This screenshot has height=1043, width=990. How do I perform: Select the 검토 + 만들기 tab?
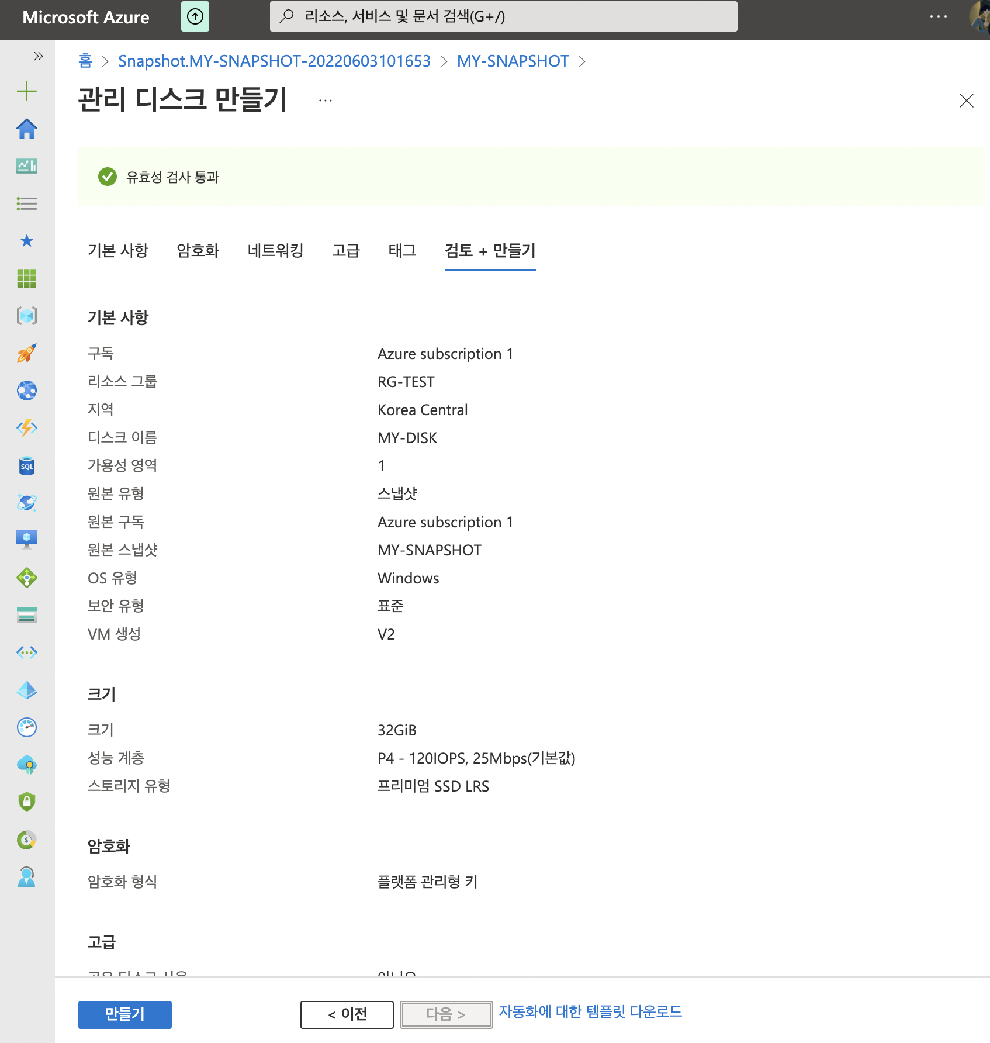click(490, 251)
